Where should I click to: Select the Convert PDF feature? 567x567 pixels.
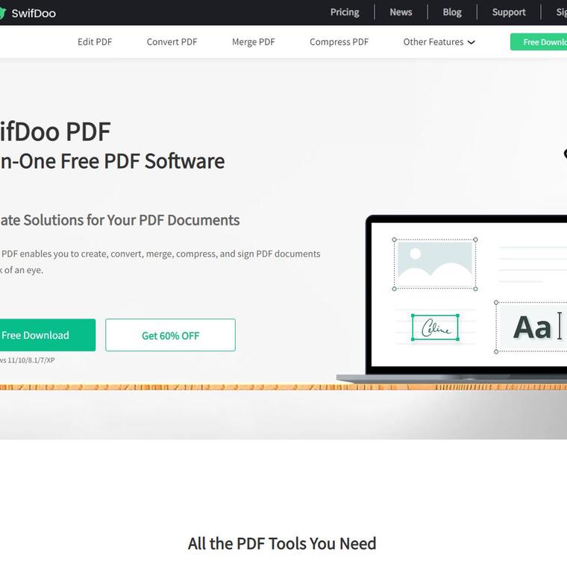tap(172, 42)
